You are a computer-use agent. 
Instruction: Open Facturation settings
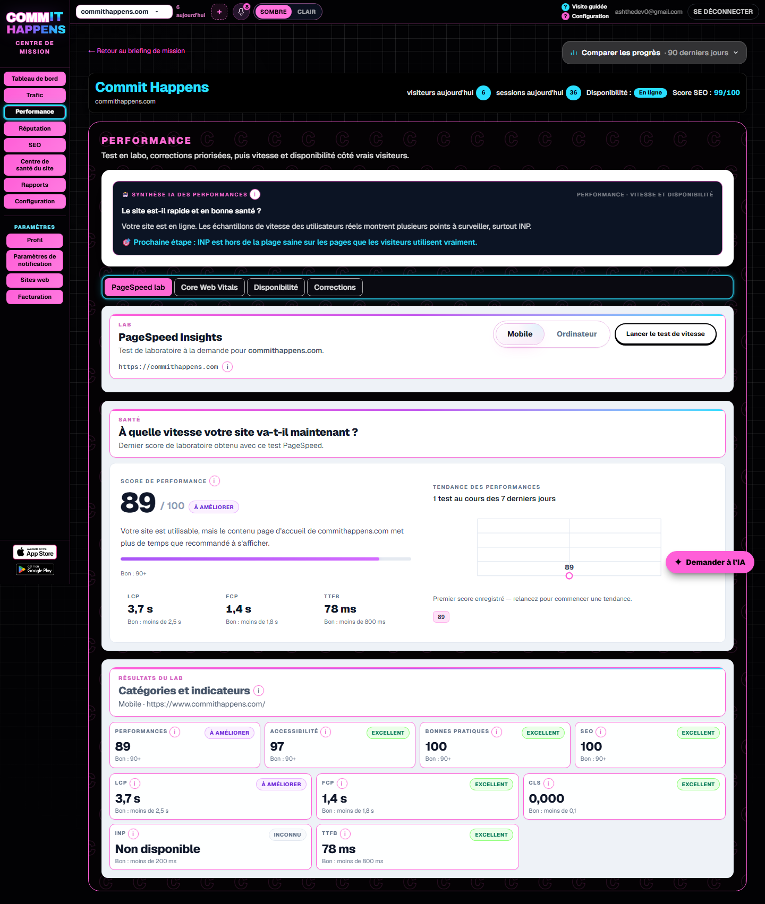tap(35, 297)
